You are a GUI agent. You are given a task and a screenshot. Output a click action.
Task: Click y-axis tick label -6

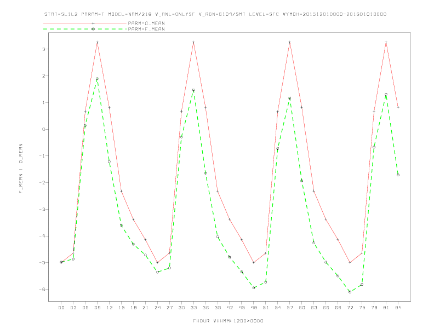(42, 290)
